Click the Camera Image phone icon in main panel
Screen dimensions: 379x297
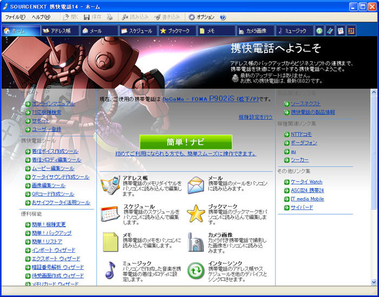coord(196,242)
